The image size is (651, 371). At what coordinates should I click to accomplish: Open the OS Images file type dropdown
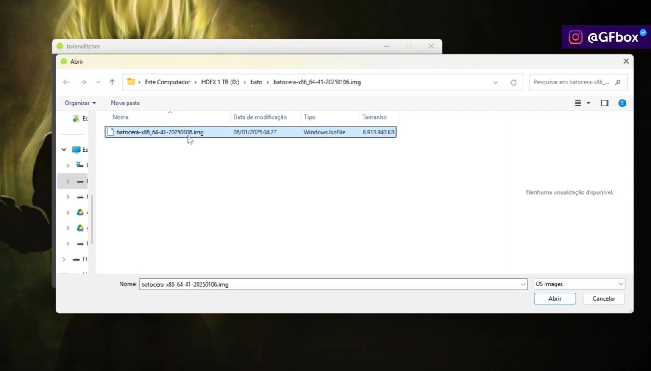coord(579,284)
